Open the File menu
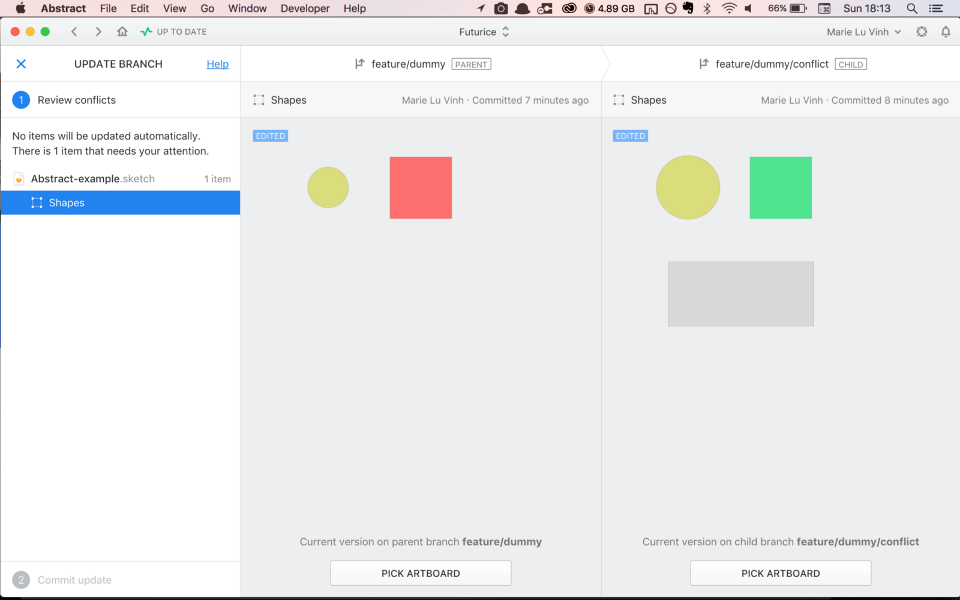 click(x=108, y=8)
